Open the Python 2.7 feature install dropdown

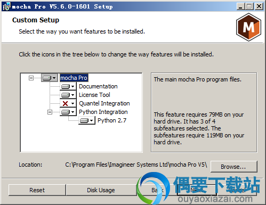click(87, 120)
